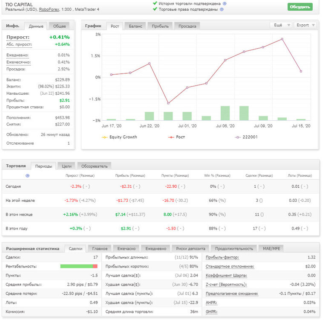Click the Ежедневно label

click(17, 55)
